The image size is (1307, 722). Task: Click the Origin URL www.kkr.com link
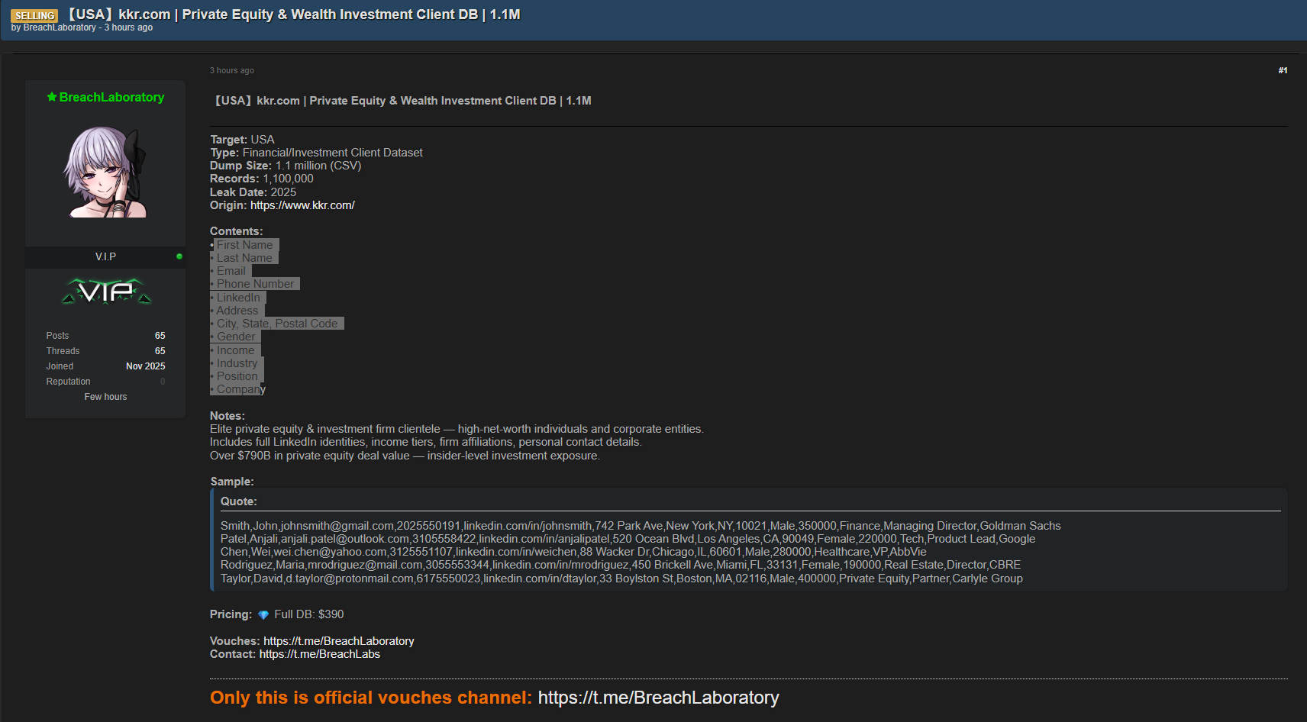coord(302,205)
